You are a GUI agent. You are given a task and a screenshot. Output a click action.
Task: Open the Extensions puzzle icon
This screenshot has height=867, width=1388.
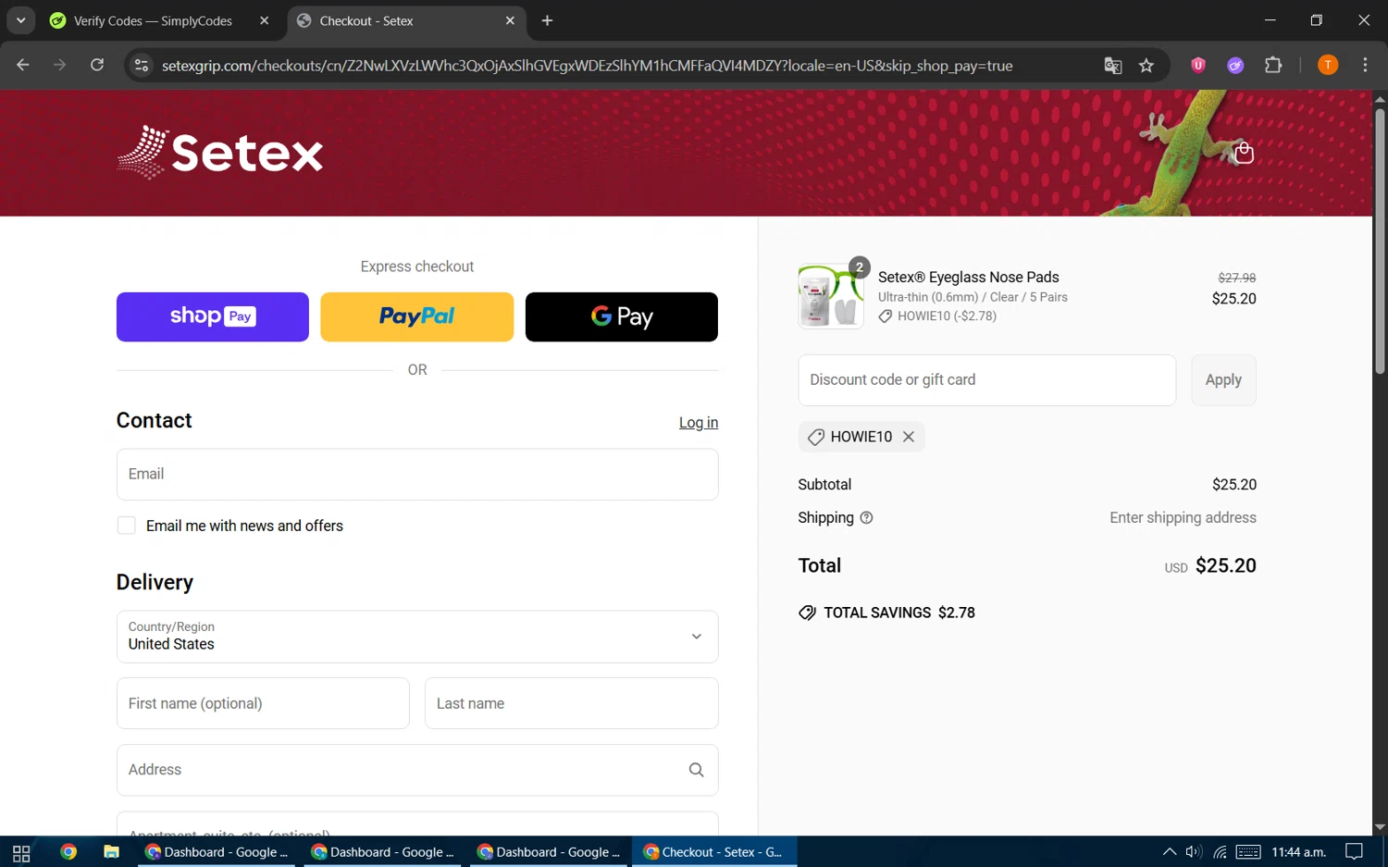1273,65
